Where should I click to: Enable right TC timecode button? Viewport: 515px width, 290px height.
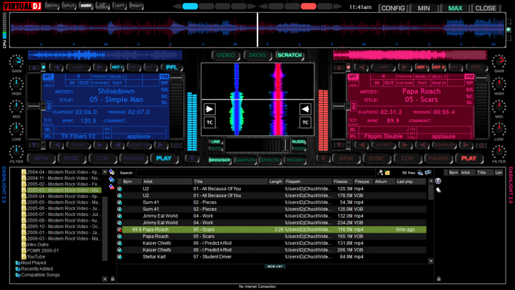click(x=305, y=122)
